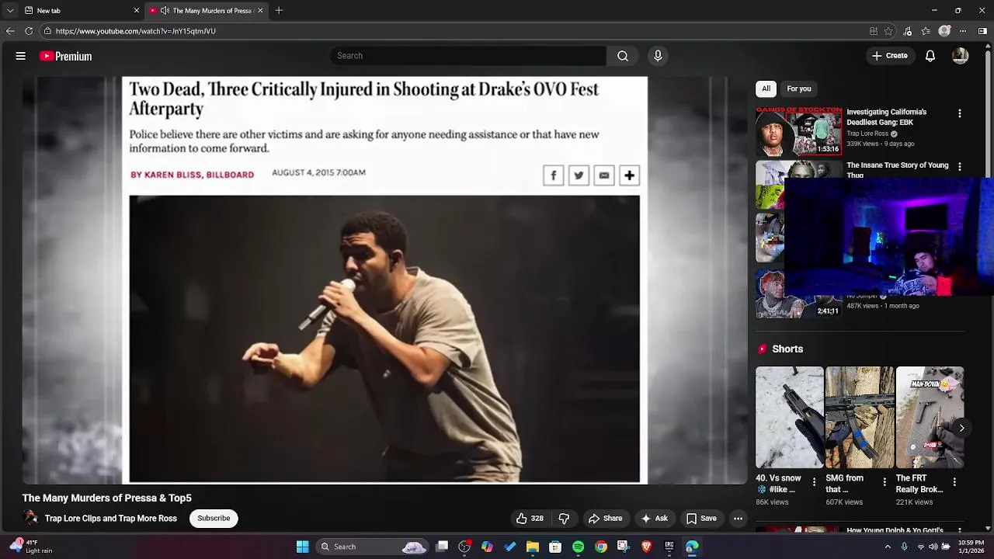
Task: Open the Vs snow short thumbnail
Action: click(x=790, y=418)
